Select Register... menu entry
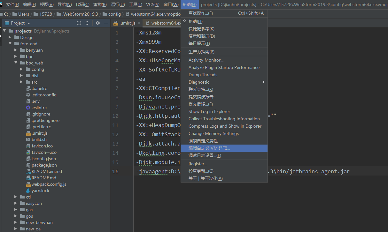Image resolution: width=388 pixels, height=232 pixels. pyautogui.click(x=224, y=164)
